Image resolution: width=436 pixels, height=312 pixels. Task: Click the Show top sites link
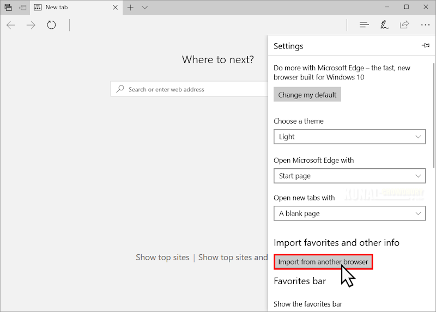[162, 258]
